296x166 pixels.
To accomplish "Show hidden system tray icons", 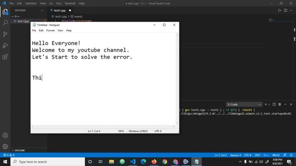I will pyautogui.click(x=240, y=162).
